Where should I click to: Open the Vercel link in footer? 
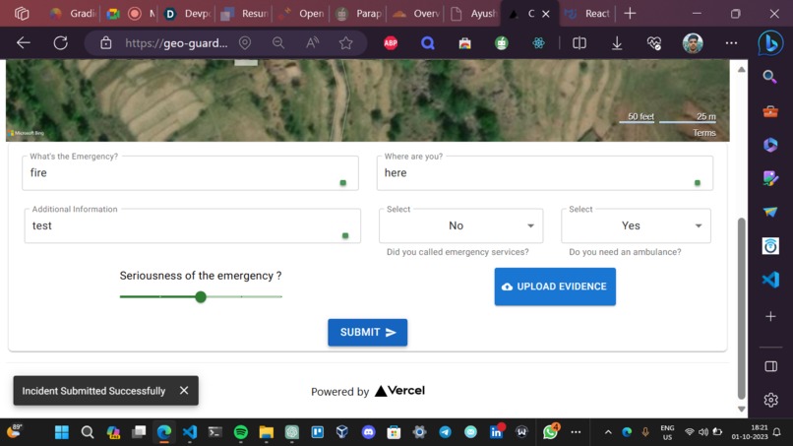pyautogui.click(x=399, y=391)
